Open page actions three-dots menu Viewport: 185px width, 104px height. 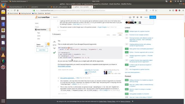point(150,10)
